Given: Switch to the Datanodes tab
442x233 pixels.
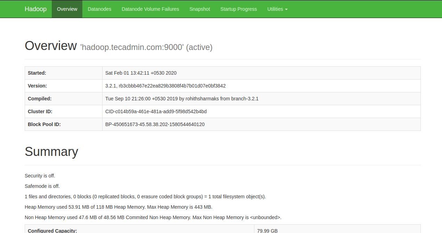Looking at the screenshot, I should pyautogui.click(x=99, y=9).
